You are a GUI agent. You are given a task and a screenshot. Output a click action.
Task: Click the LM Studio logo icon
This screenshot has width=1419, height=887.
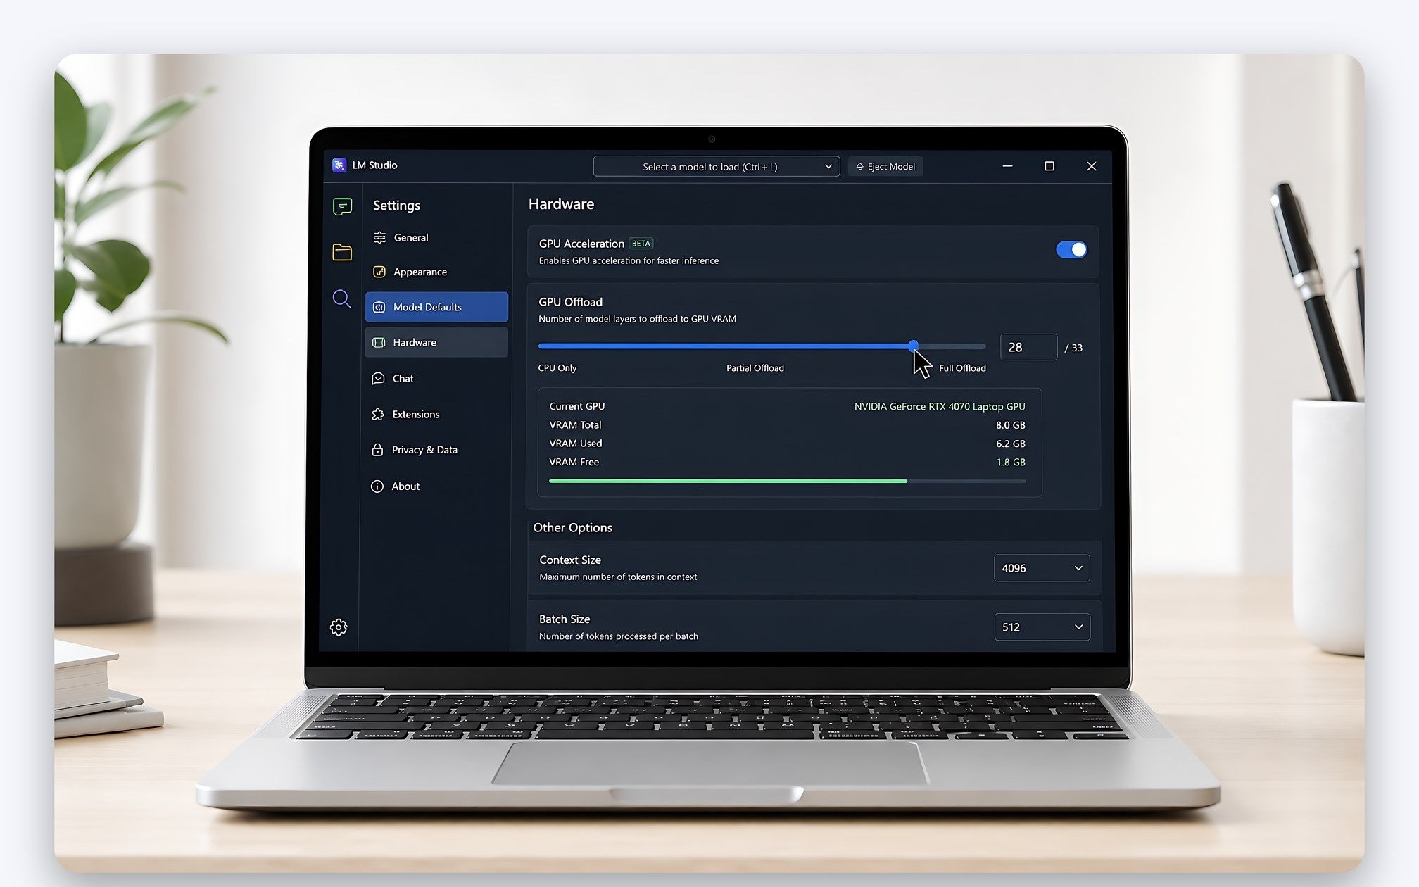point(339,165)
